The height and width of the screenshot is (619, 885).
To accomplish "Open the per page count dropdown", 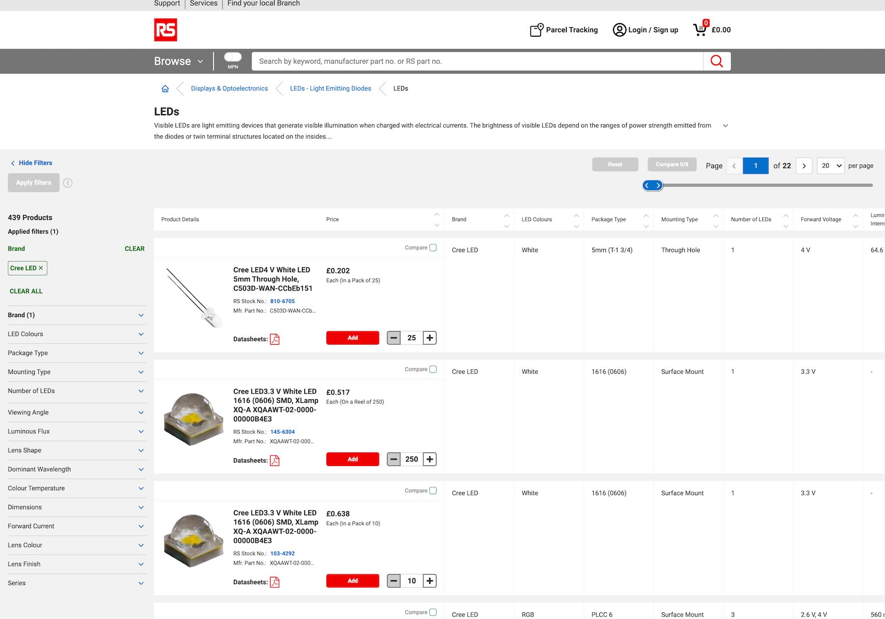I will click(x=830, y=166).
